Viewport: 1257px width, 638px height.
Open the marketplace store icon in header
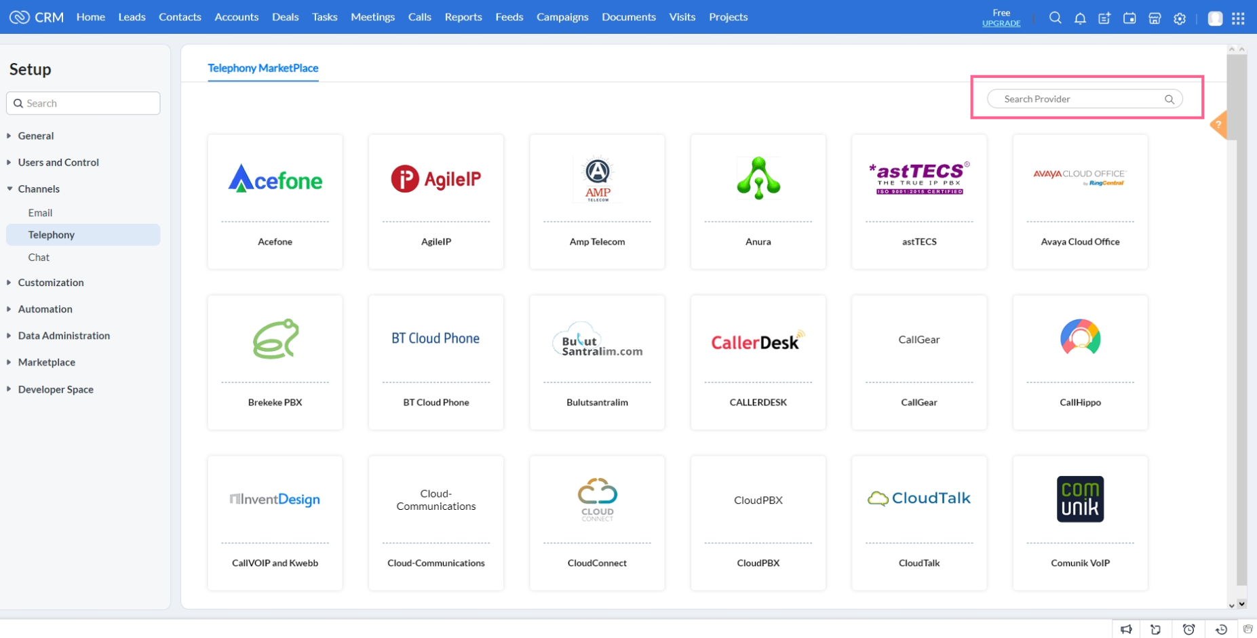(1155, 18)
